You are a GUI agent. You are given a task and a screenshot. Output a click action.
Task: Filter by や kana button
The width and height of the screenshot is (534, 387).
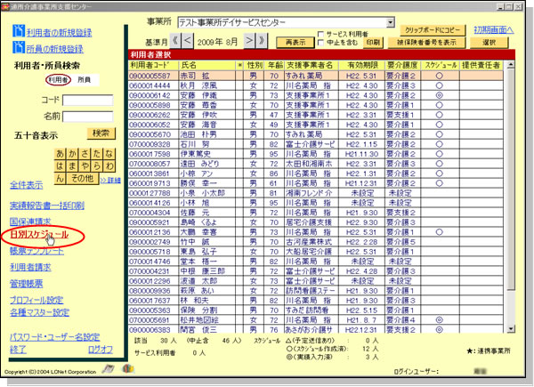(85, 166)
